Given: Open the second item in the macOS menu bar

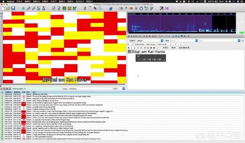Looking at the screenshot, I should (20, 2).
